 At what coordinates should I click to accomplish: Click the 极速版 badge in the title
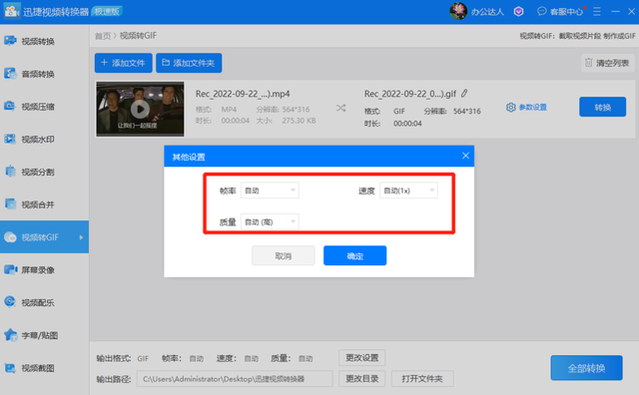(x=107, y=11)
